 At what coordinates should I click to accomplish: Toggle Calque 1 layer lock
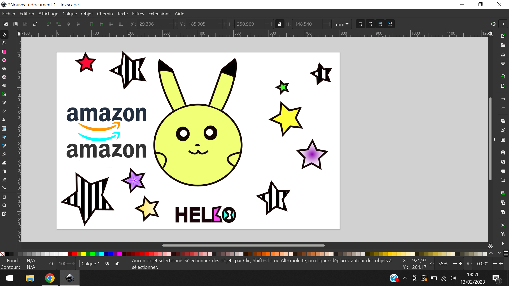117,264
